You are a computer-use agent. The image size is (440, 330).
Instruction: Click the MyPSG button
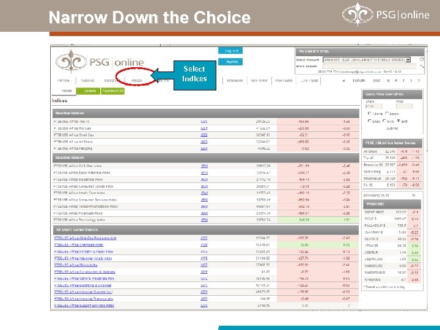click(x=231, y=62)
